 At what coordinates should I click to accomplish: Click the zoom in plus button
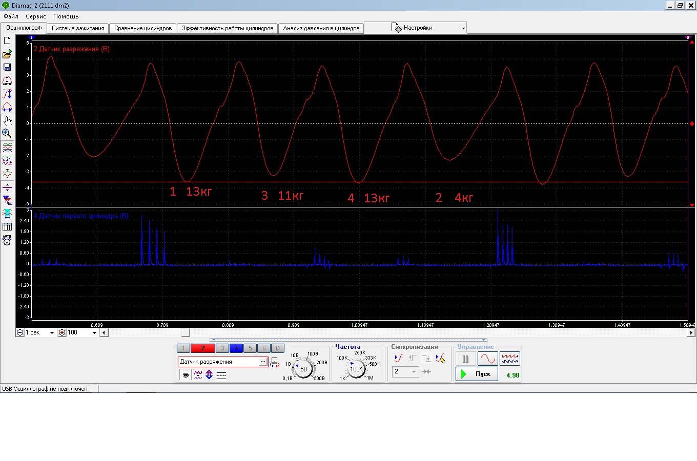click(62, 332)
